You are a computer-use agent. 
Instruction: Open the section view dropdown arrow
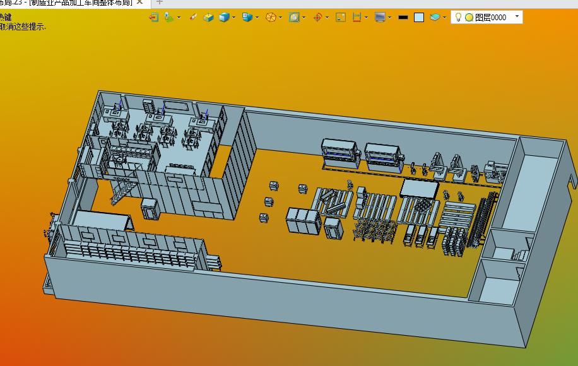click(304, 18)
